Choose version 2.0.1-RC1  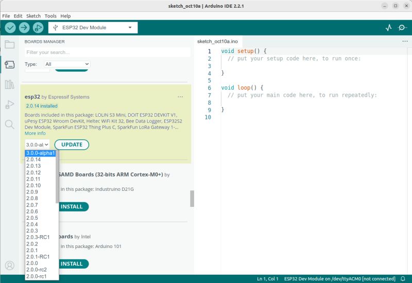pos(40,257)
